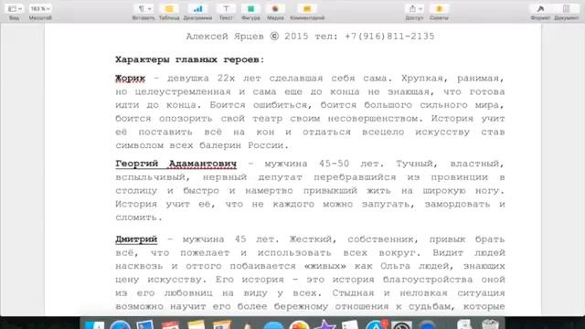585x329 pixels.
Task: Click the heading 'Характеры главных героев:'
Action: tap(190, 59)
